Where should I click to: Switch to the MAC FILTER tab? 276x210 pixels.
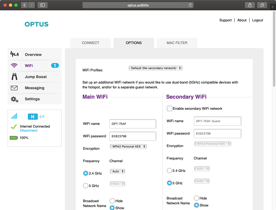[177, 43]
